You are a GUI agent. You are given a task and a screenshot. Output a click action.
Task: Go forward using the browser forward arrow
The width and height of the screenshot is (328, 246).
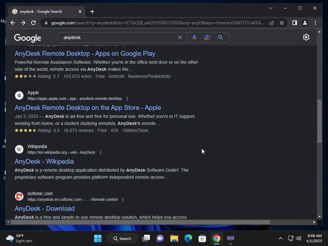coord(23,23)
